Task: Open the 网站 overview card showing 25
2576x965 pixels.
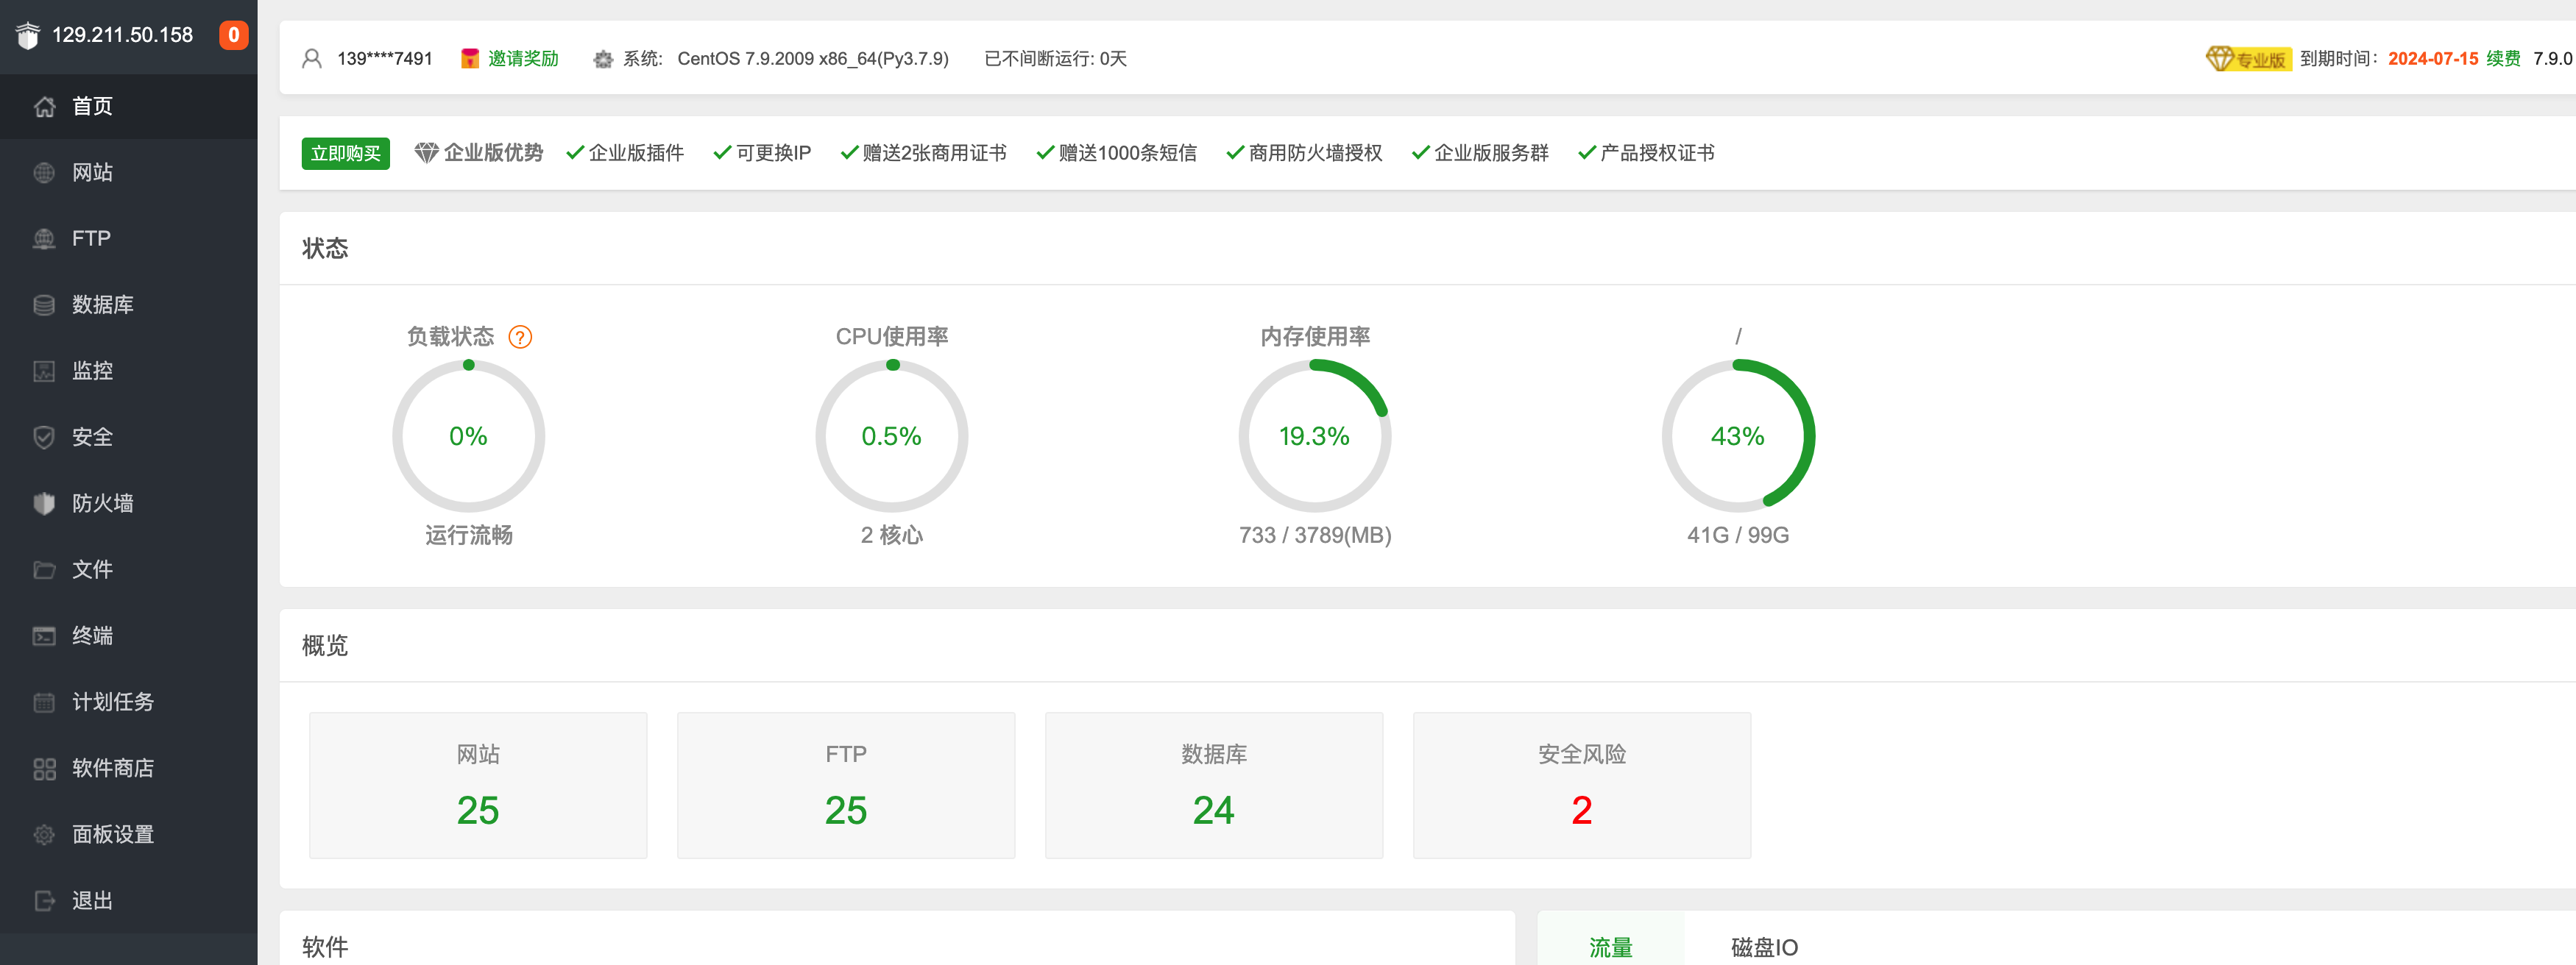Action: coord(478,784)
